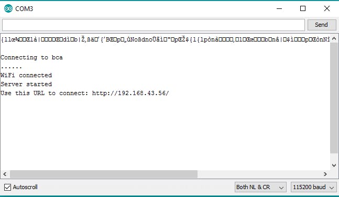Minimize the COM3 window
Screen dimensions: 339x197
pyautogui.click(x=279, y=9)
